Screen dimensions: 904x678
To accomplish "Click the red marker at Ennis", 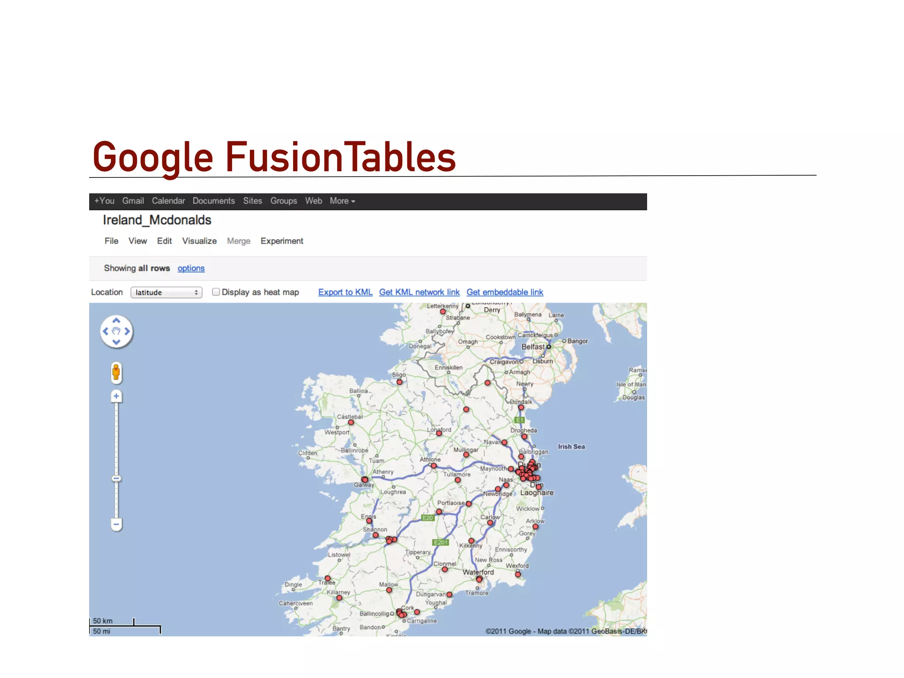I will pyautogui.click(x=369, y=521).
